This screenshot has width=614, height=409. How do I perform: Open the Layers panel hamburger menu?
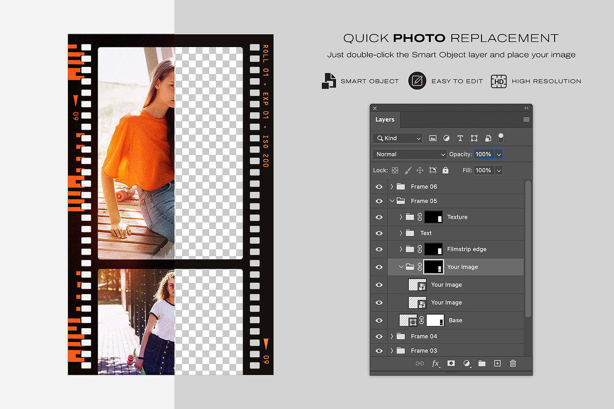(526, 120)
